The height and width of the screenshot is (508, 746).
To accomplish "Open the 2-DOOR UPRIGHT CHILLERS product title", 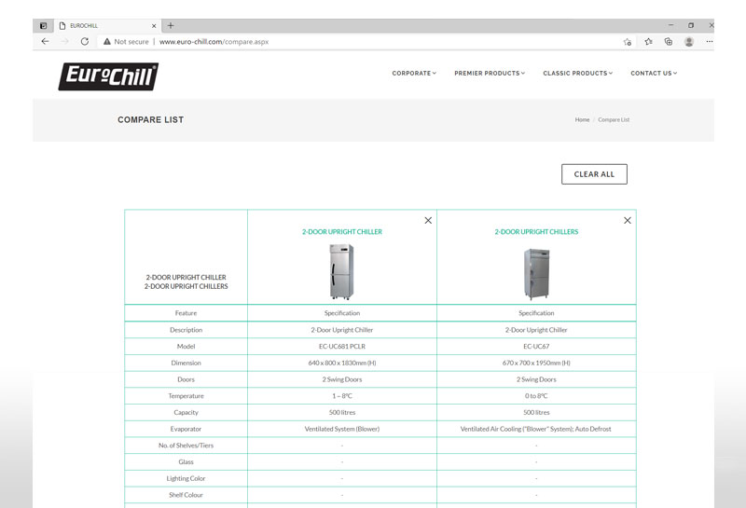I will (x=536, y=232).
